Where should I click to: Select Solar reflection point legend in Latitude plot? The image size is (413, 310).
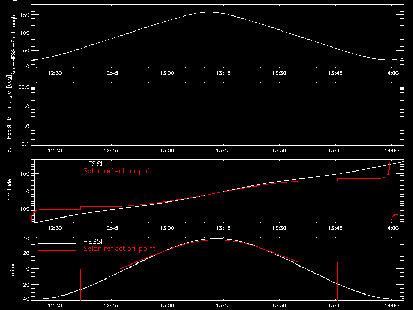(x=119, y=249)
